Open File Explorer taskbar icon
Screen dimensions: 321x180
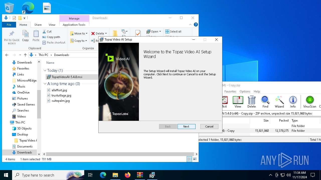tap(115, 175)
